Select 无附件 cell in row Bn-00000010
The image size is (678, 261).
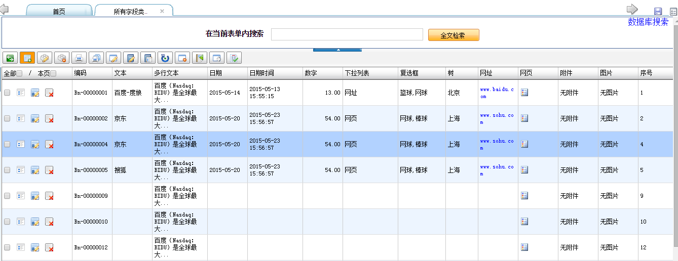569,222
